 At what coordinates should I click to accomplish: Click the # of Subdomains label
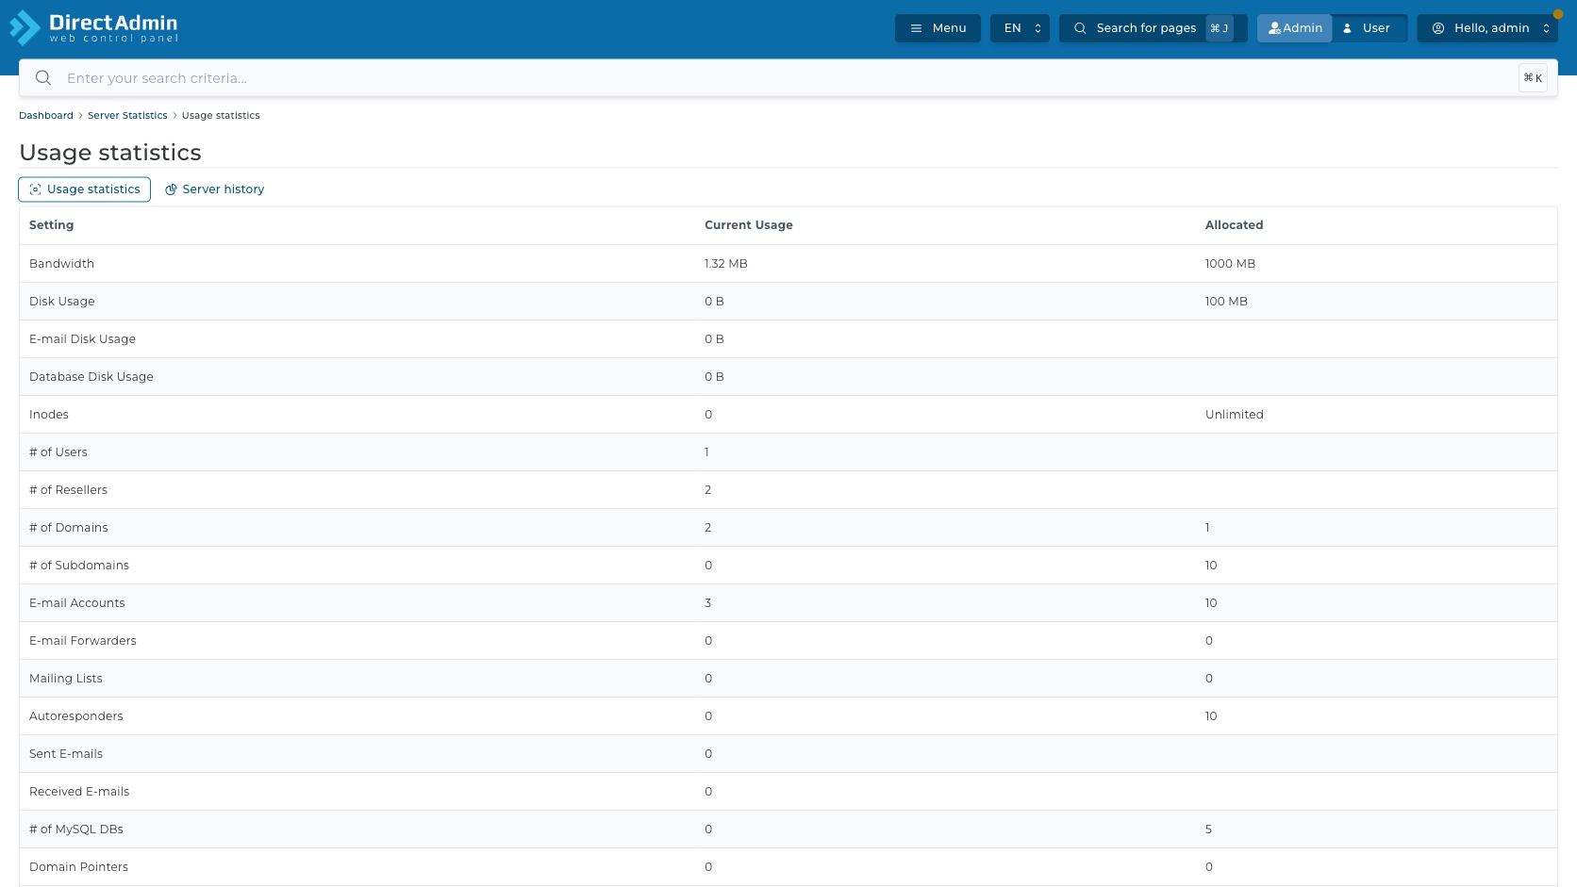point(79,566)
